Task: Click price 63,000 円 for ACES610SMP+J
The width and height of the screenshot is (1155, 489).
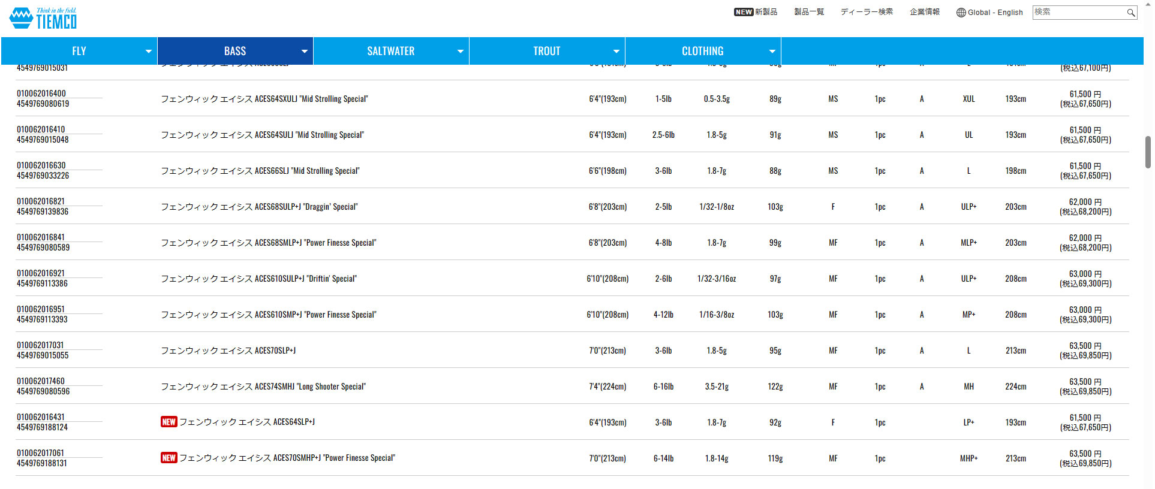Action: tap(1085, 310)
